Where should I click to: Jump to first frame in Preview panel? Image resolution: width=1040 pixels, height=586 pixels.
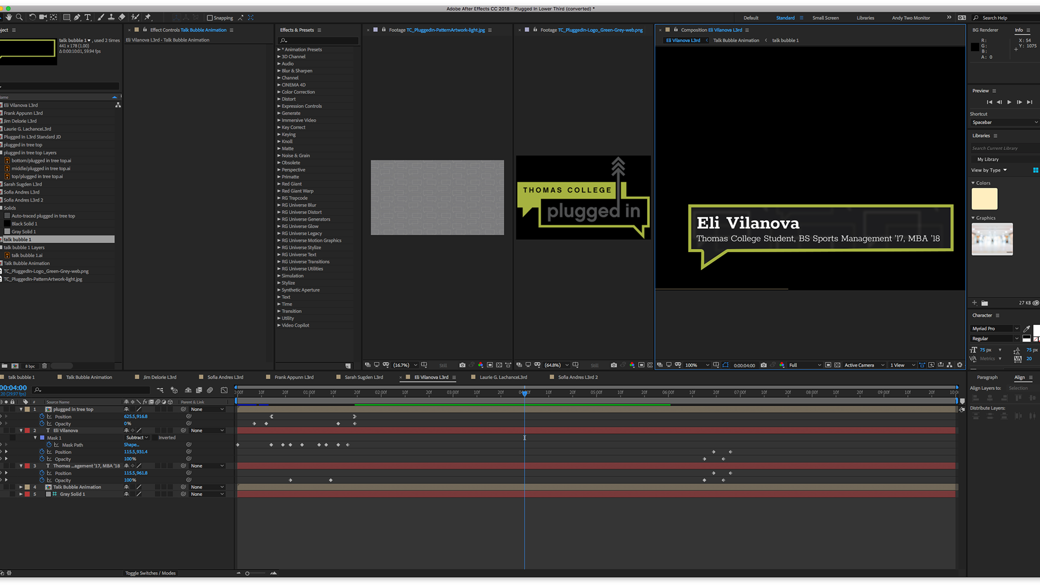point(989,102)
